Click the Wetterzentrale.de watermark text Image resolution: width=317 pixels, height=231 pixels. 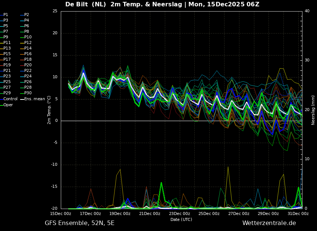(x=269, y=223)
